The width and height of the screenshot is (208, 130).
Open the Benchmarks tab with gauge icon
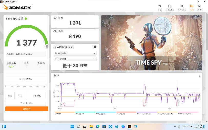click(x=170, y=7)
